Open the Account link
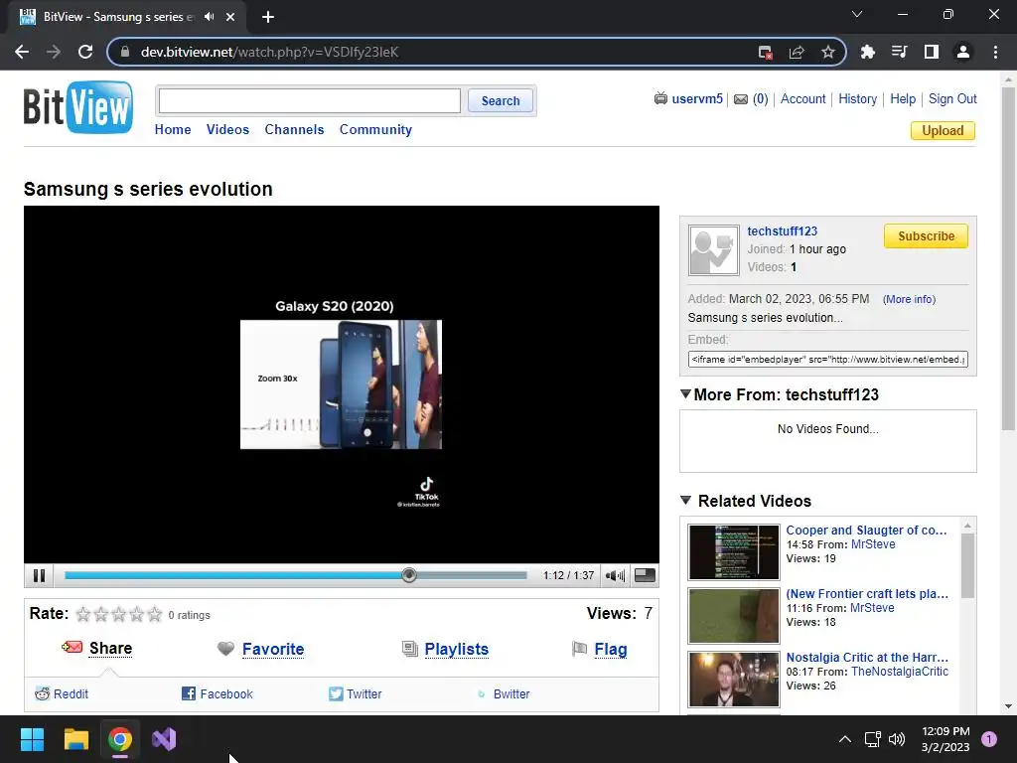This screenshot has width=1017, height=763. (802, 98)
